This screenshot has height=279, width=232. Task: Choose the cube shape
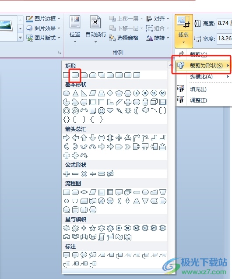tap(154, 102)
